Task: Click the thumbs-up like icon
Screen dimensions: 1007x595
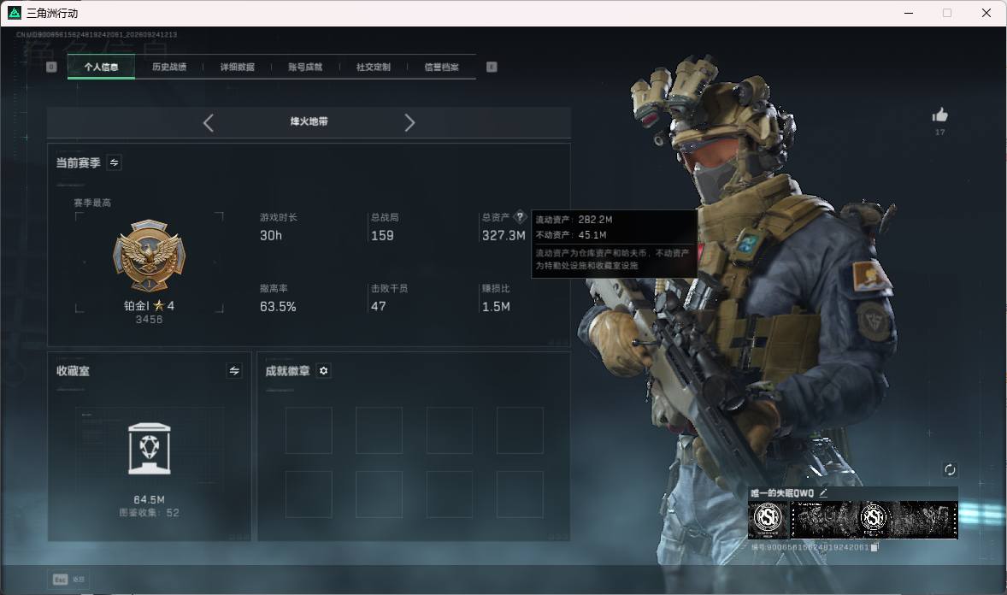Action: tap(940, 115)
